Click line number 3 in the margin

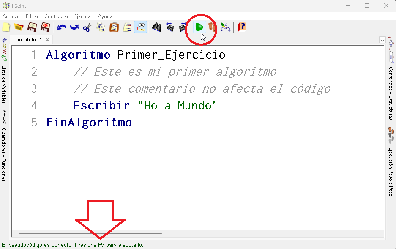point(34,89)
